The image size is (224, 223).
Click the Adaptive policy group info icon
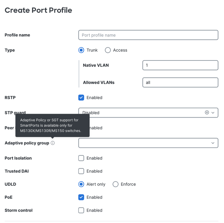53,143
